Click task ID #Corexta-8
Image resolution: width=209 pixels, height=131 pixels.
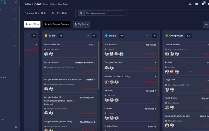(x=150, y=109)
